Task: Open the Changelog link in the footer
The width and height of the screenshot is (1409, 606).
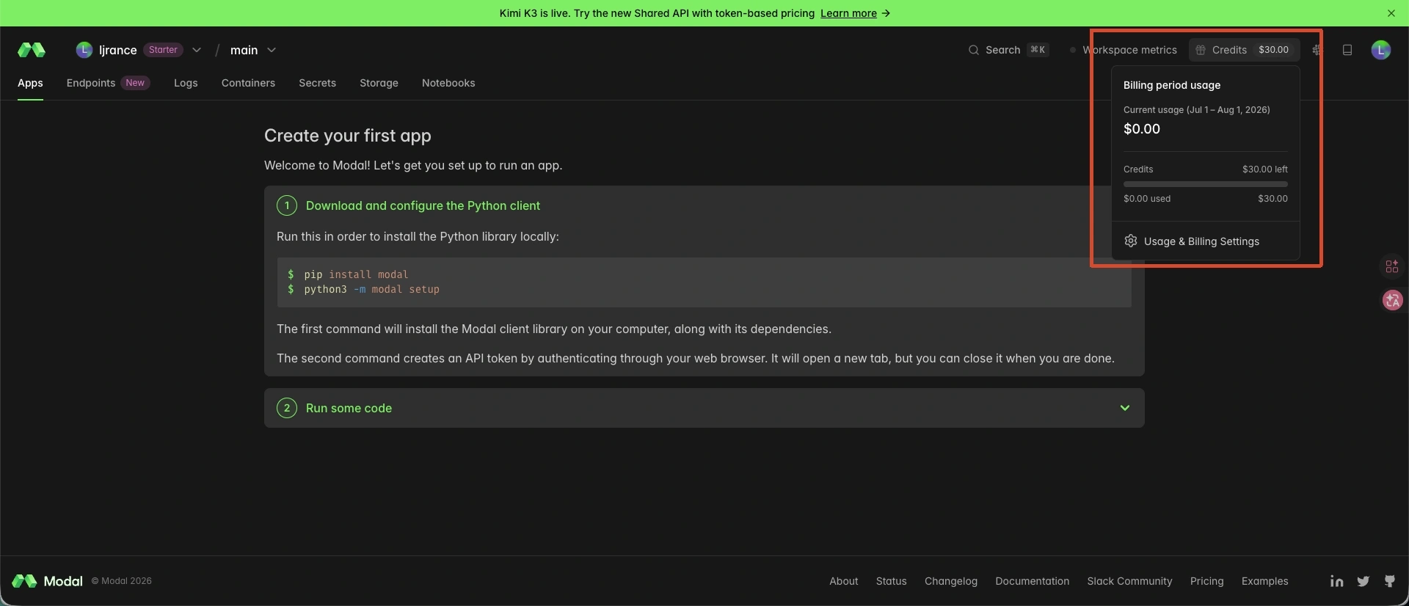Action: tap(951, 581)
